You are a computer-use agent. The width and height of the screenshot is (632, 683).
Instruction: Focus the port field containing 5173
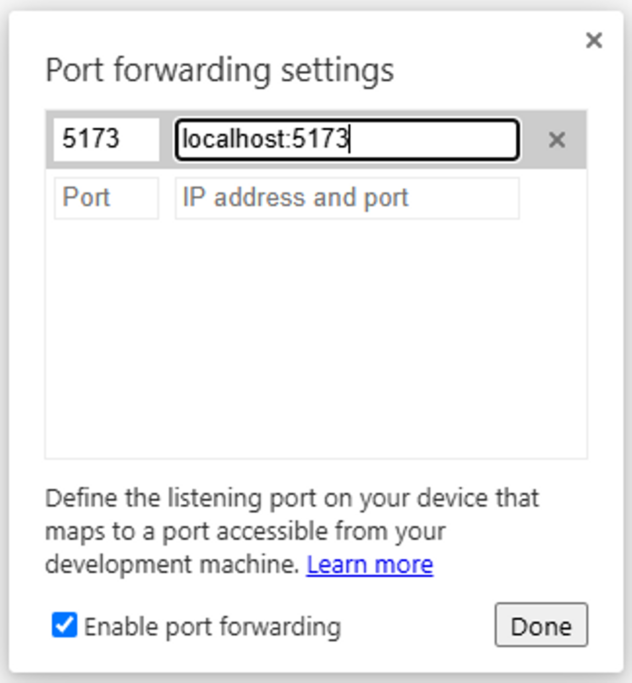[x=106, y=139]
